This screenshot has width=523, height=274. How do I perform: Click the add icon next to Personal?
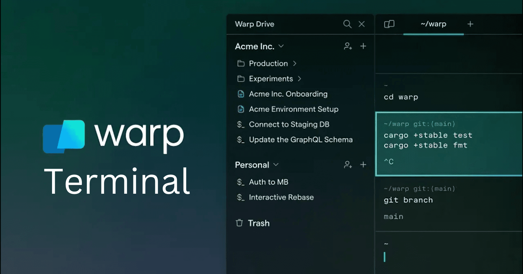click(x=363, y=165)
